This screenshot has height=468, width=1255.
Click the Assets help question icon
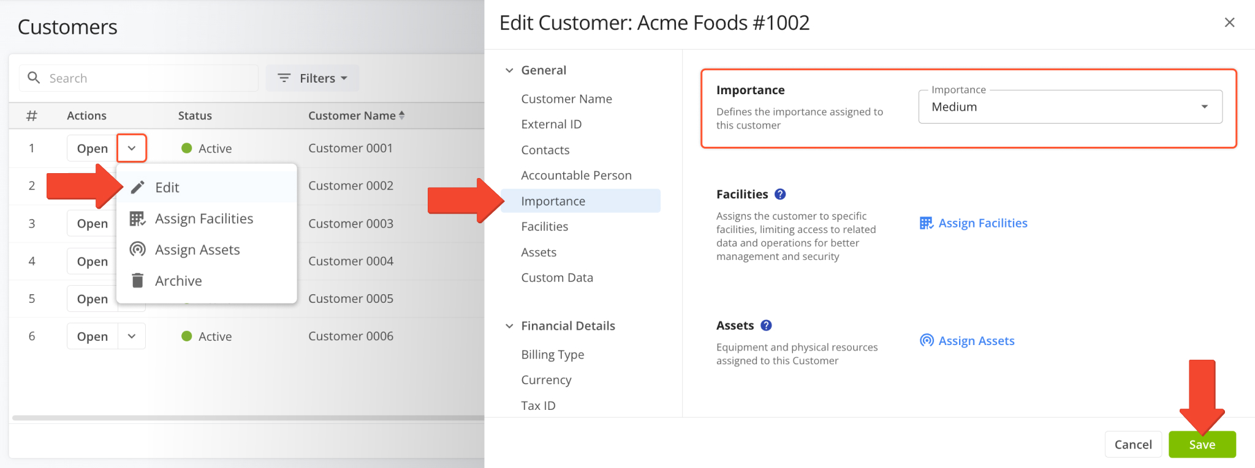click(766, 325)
